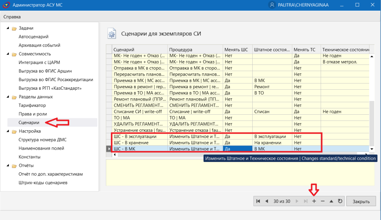Go to first record in navigator
The width and height of the screenshot is (381, 220).
258,201
